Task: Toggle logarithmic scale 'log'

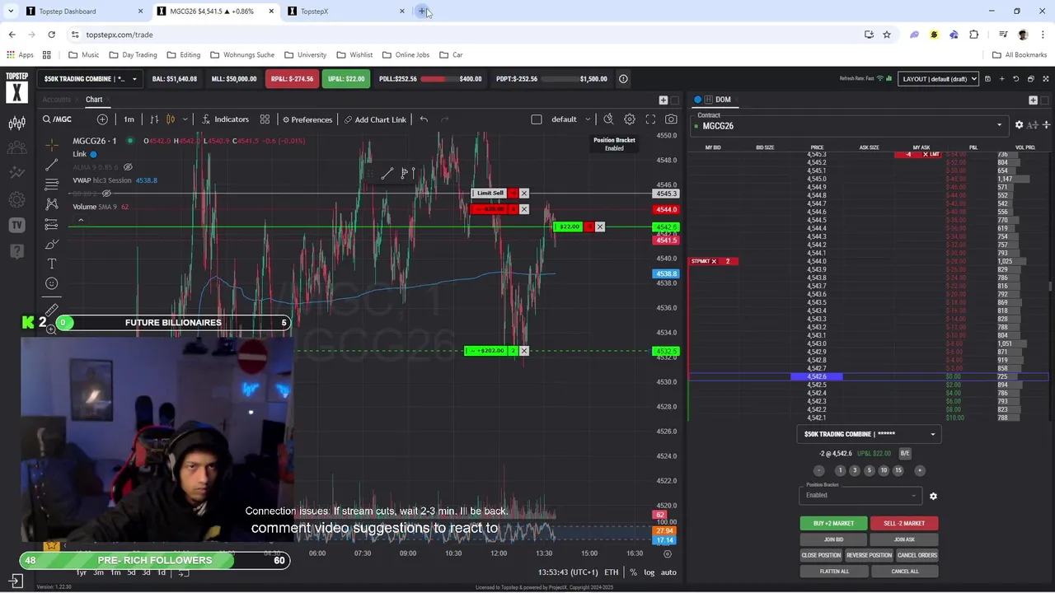Action: (649, 572)
